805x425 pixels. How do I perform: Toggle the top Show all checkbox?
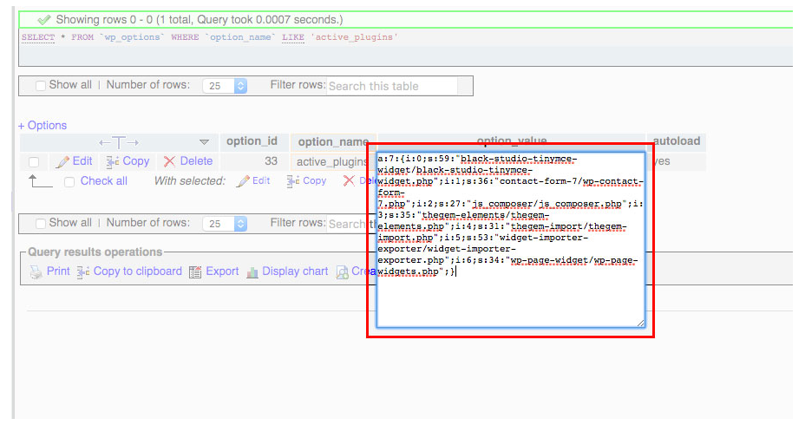point(40,86)
